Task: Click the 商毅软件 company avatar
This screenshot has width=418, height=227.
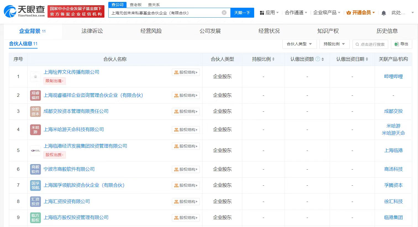Action: click(x=35, y=169)
